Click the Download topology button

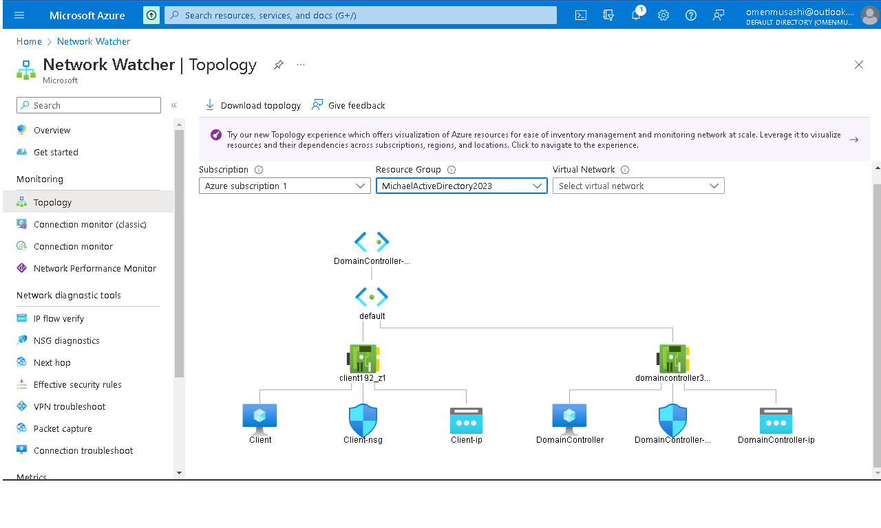[x=253, y=104]
